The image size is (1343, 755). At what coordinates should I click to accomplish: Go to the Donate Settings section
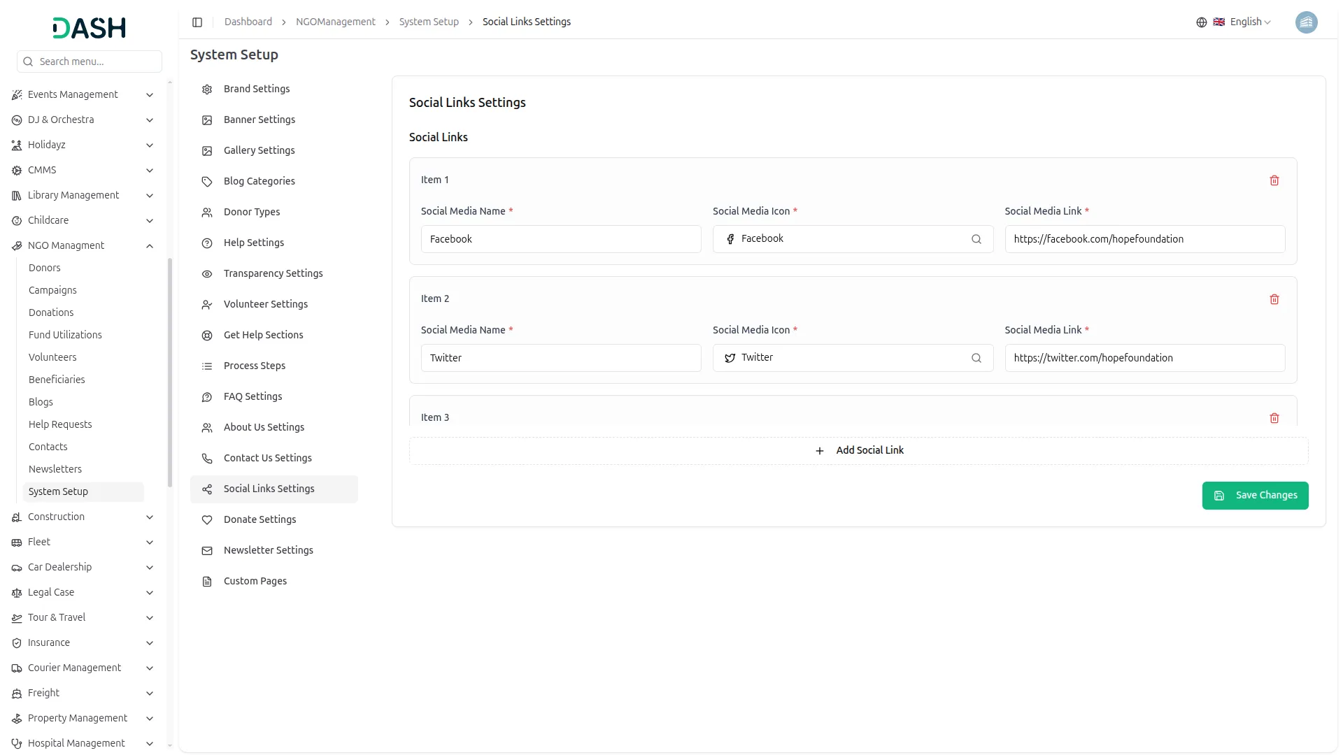pyautogui.click(x=260, y=519)
